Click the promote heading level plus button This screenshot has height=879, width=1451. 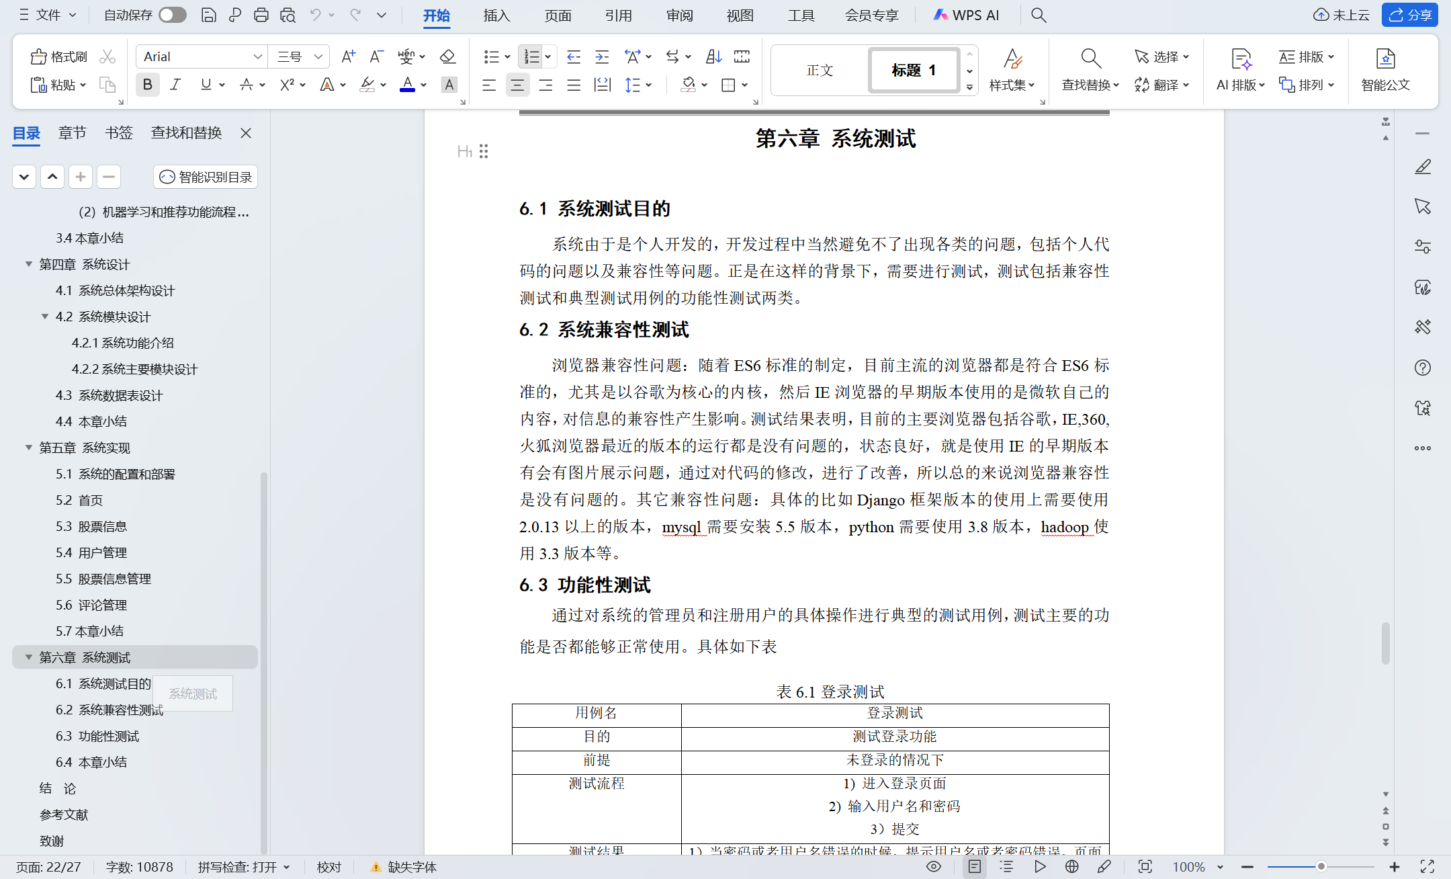80,177
